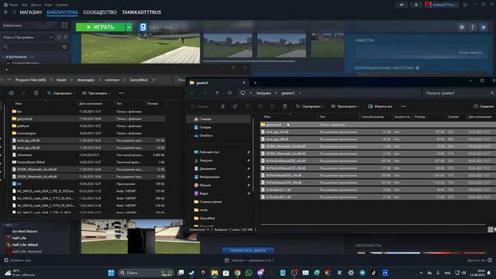The height and width of the screenshot is (279, 496).
Task: Click taskbar Поиск search box
Action: [x=146, y=273]
